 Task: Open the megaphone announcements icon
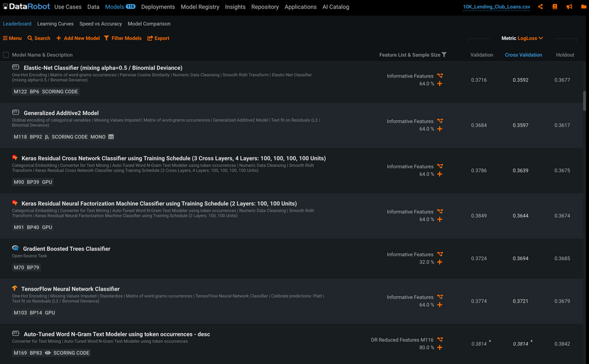click(569, 7)
